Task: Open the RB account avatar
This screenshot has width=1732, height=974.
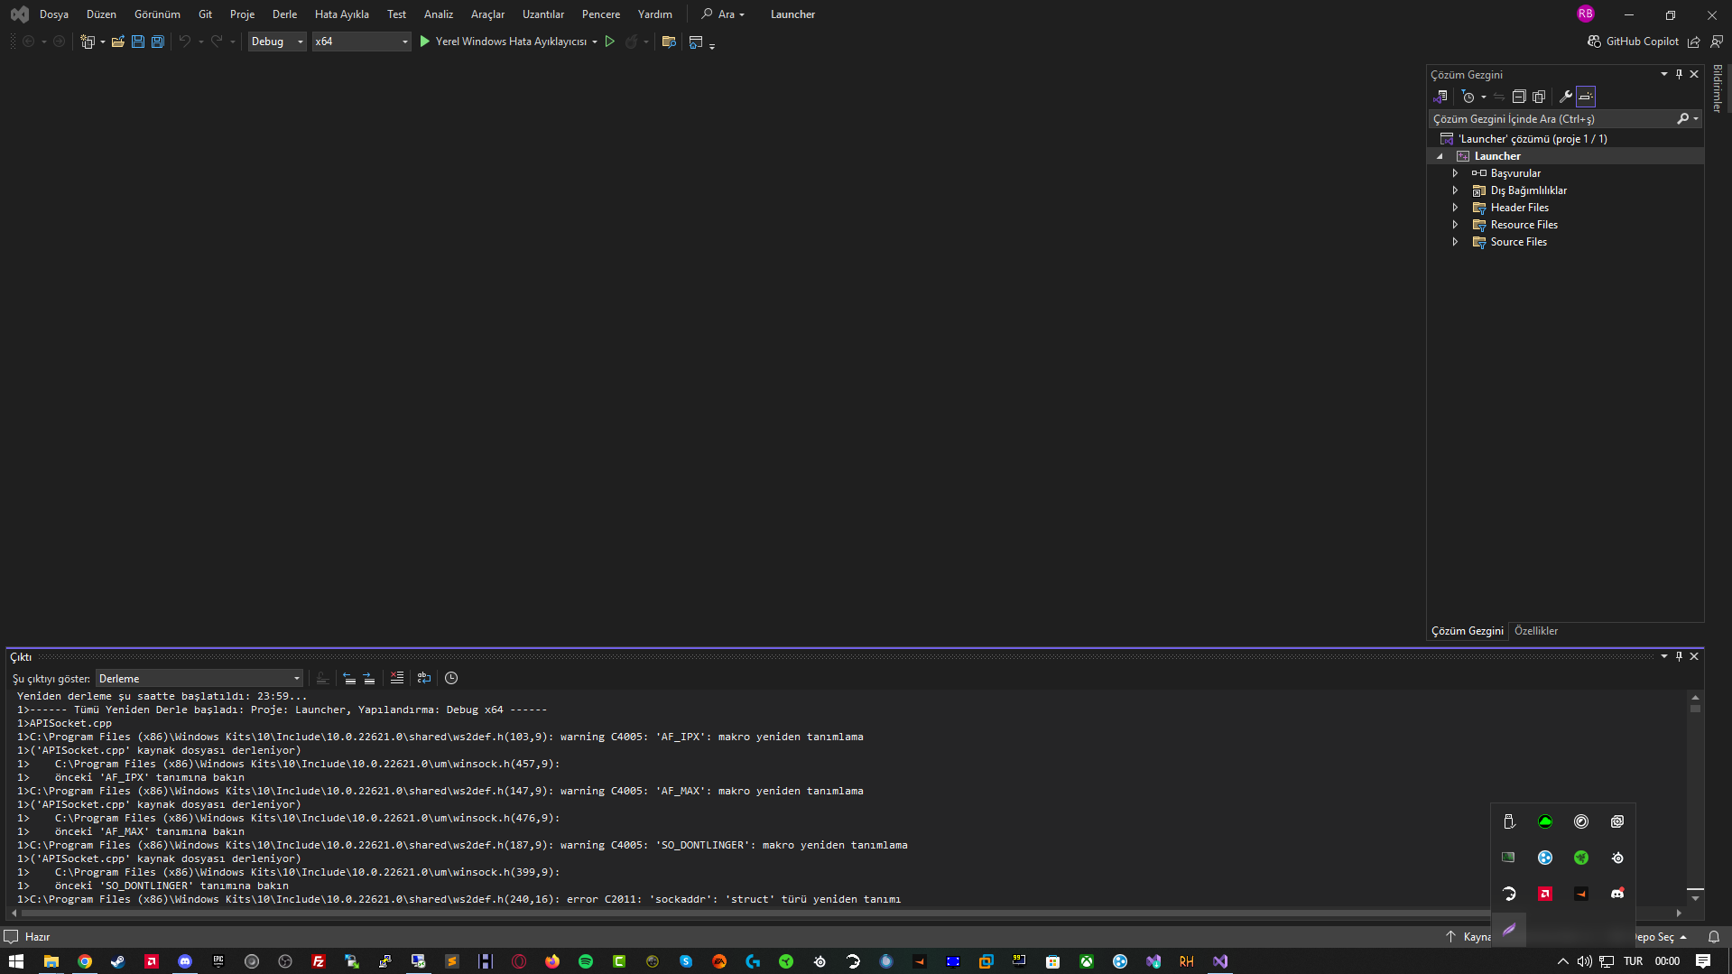Action: click(1586, 14)
